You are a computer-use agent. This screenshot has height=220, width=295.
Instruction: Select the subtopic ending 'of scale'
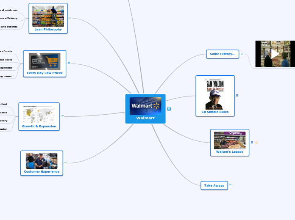tap(6, 51)
